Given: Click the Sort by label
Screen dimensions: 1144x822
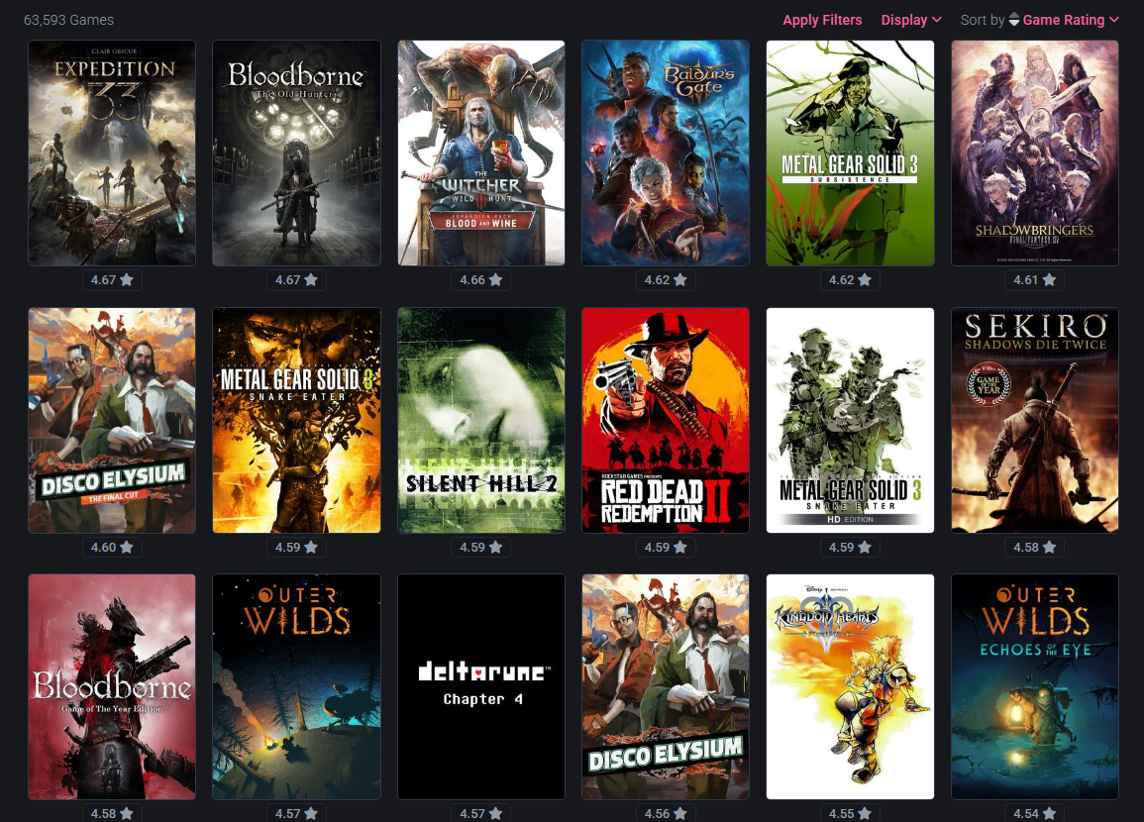Looking at the screenshot, I should [982, 20].
